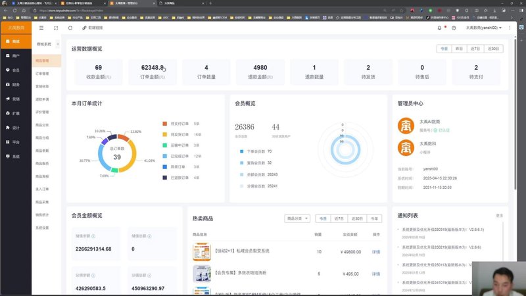Click the 4980 退款金额 stat card
This screenshot has width=526, height=296.
point(260,72)
